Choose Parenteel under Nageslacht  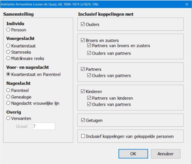(8, 90)
